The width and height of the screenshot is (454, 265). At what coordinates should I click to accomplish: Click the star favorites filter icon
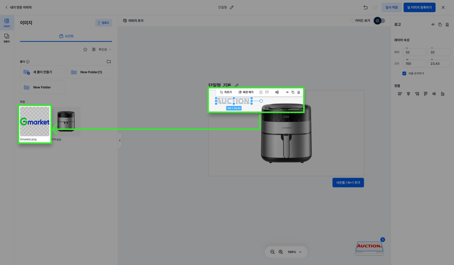[85, 50]
